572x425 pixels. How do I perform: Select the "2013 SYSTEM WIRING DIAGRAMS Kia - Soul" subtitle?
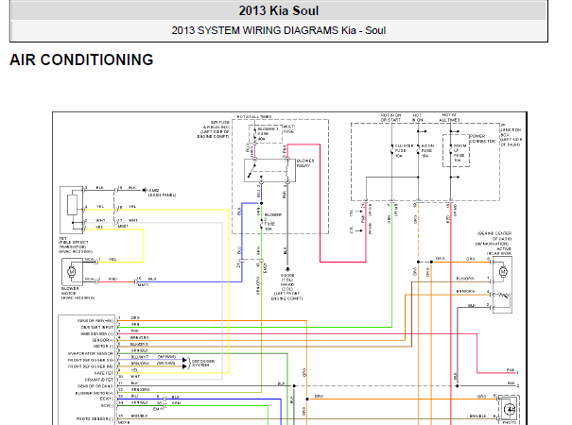(279, 30)
